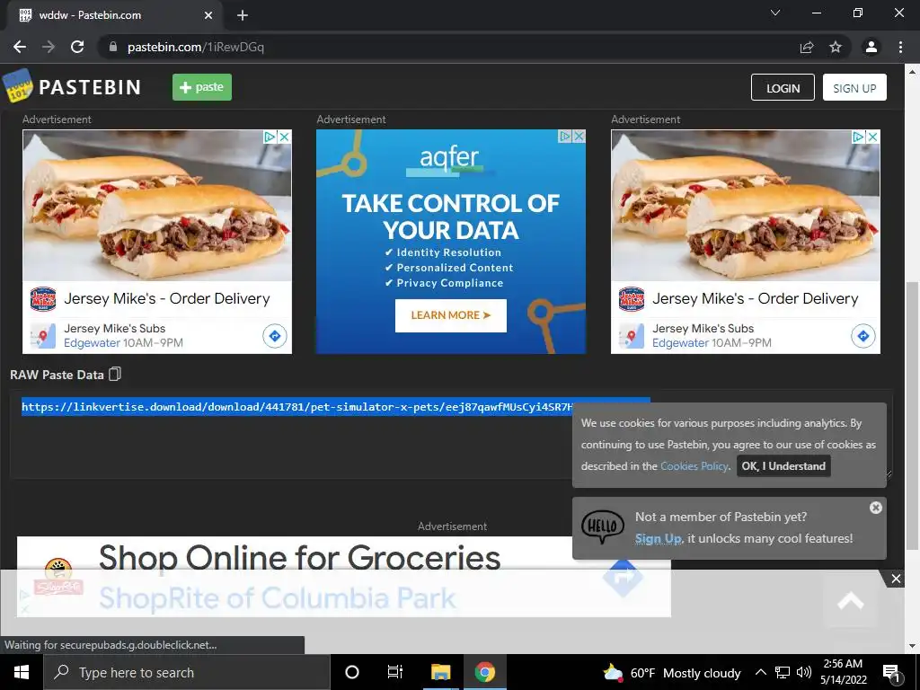Click Jersey Mike's - Order Delivery left headline
920x690 pixels.
click(166, 298)
